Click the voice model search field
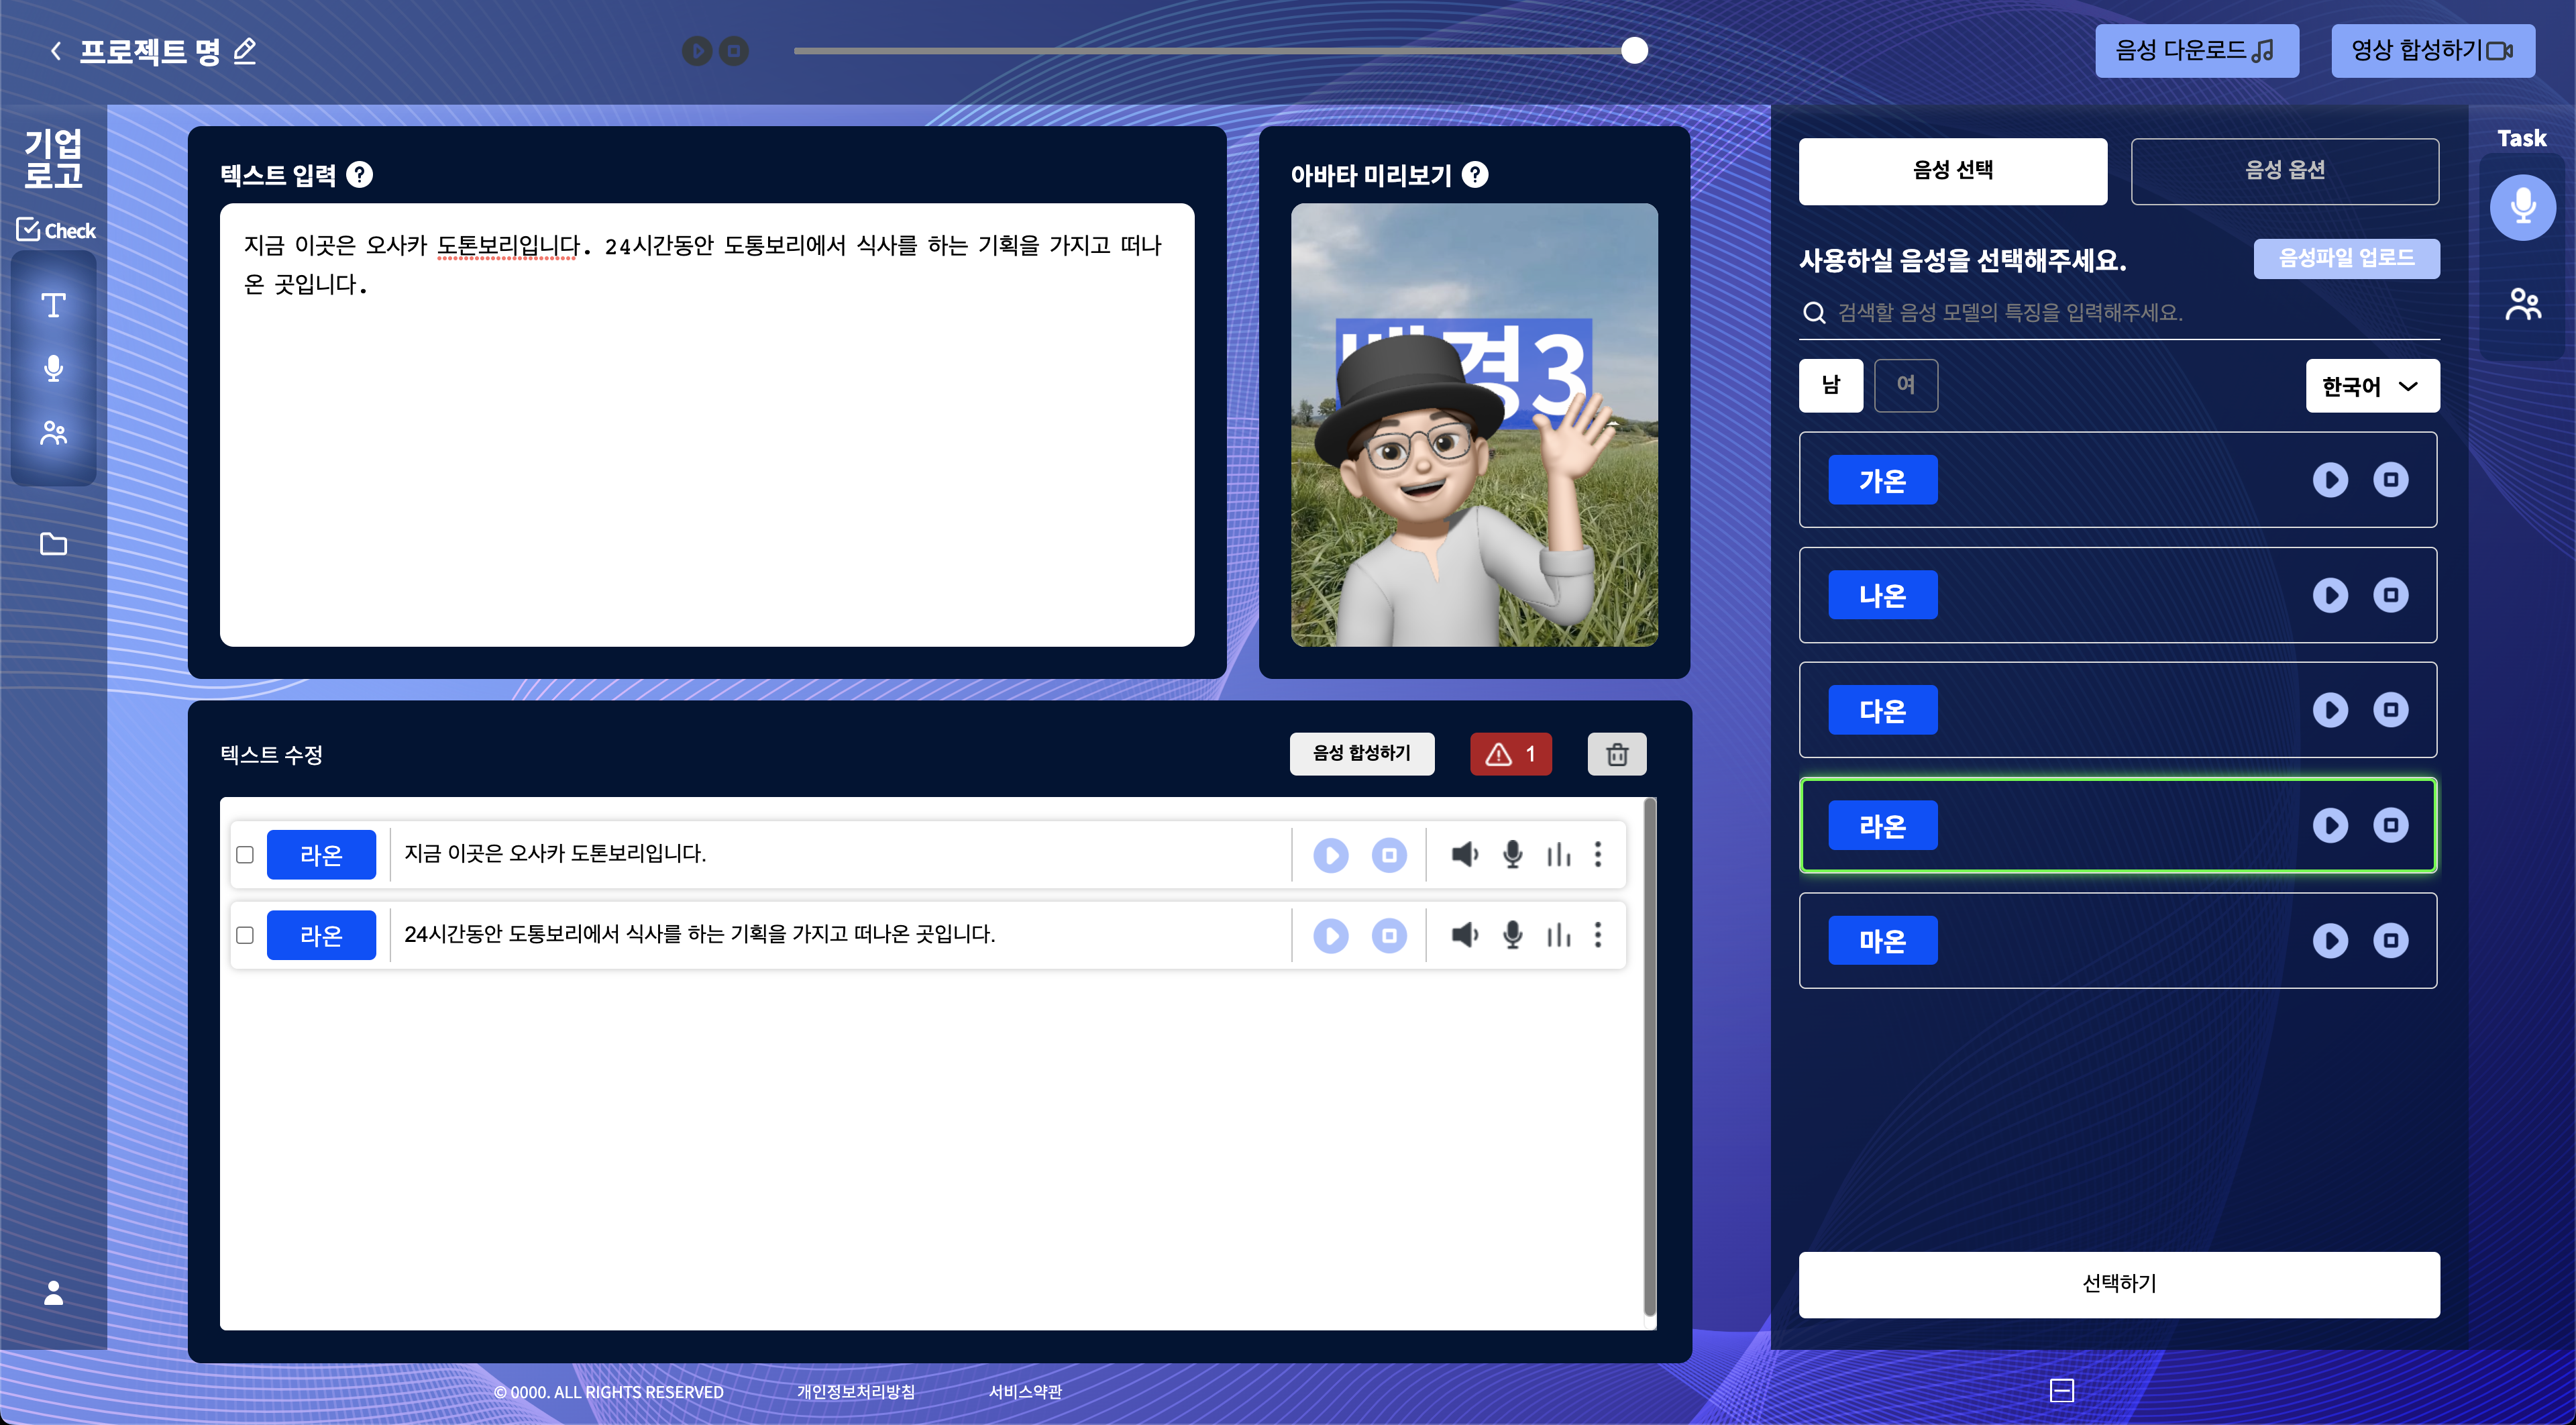The image size is (2576, 1425). click(2119, 313)
